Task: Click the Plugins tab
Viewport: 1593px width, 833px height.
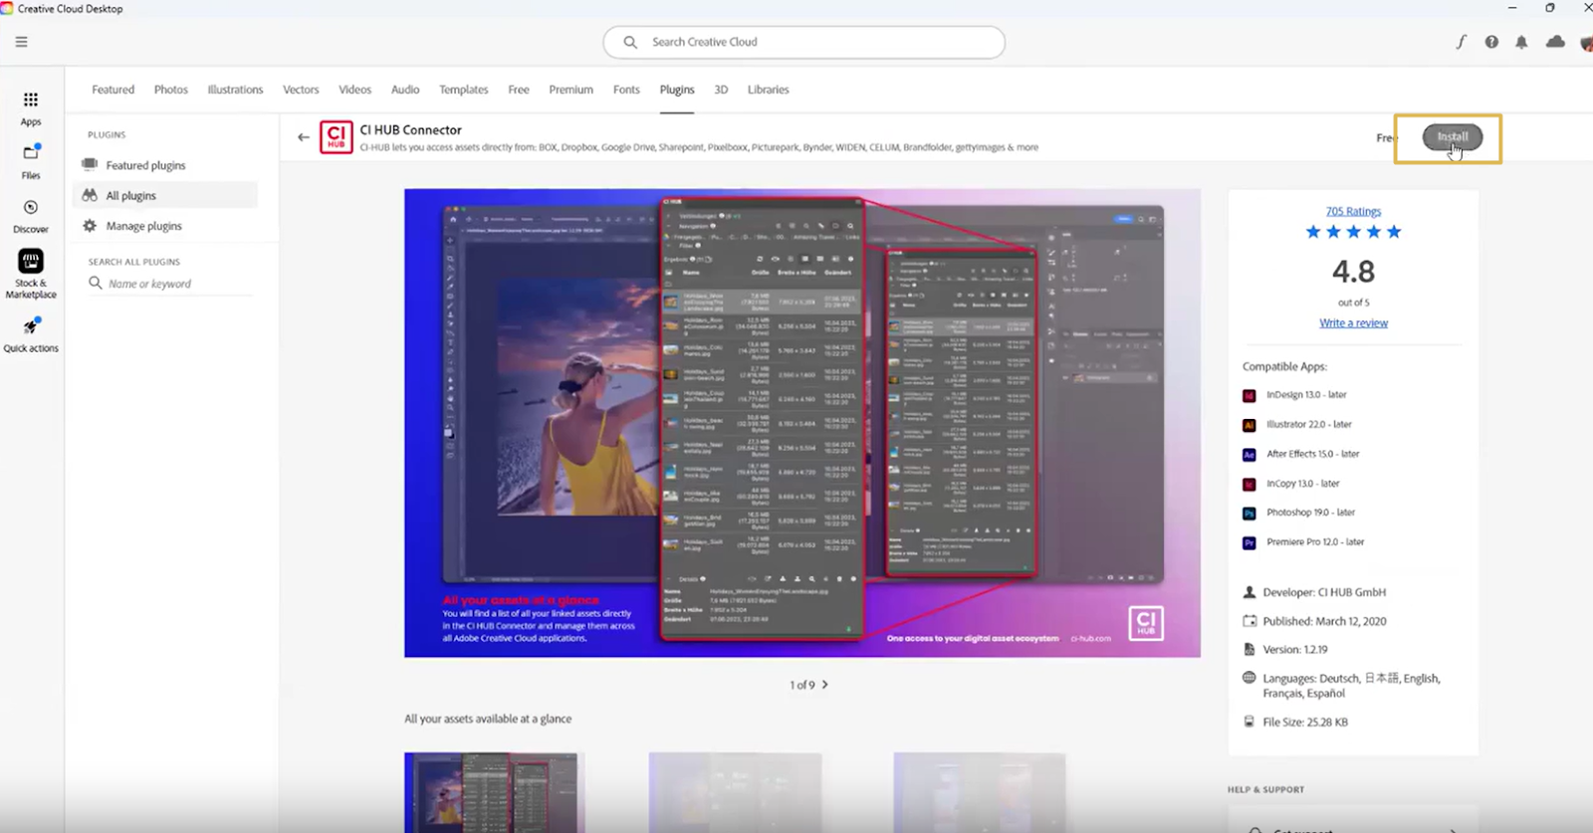Action: 677,90
